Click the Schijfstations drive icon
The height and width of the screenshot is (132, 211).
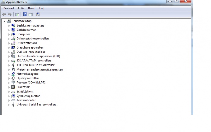[13, 92]
